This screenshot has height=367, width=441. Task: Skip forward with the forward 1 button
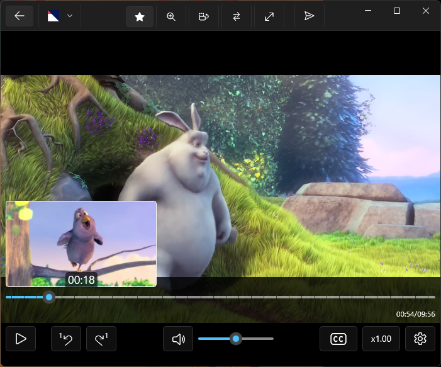coord(101,339)
